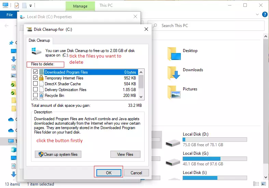Click the Clean up system files button
The height and width of the screenshot is (188, 269).
coord(58,154)
